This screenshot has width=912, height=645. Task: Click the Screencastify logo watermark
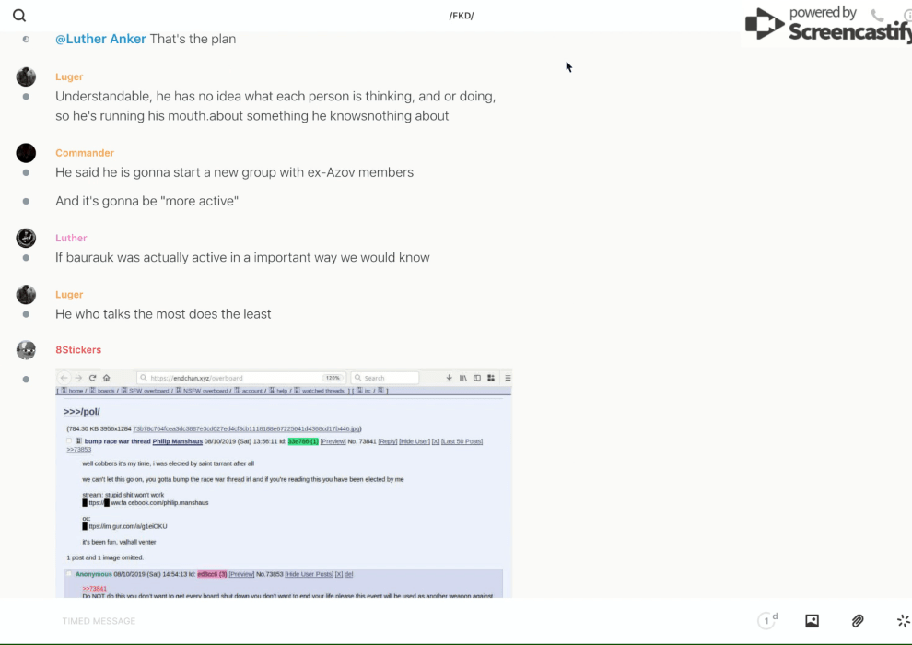coord(829,24)
